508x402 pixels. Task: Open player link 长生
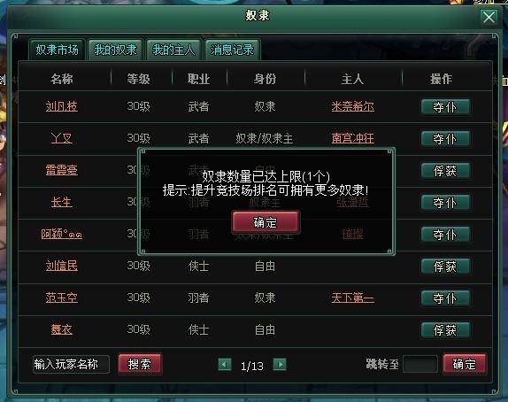pyautogui.click(x=62, y=202)
